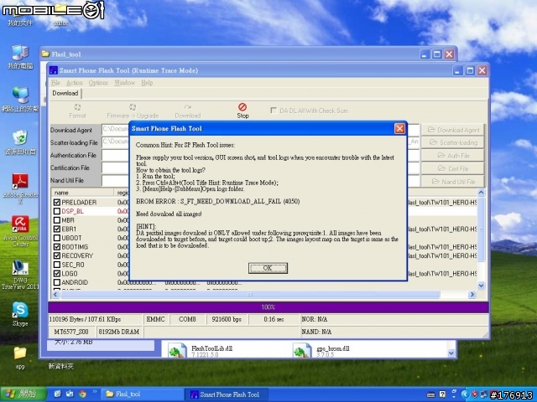Viewport: 537px width, 402px height.
Task: Click the purple 100% progress bar
Action: (x=268, y=307)
